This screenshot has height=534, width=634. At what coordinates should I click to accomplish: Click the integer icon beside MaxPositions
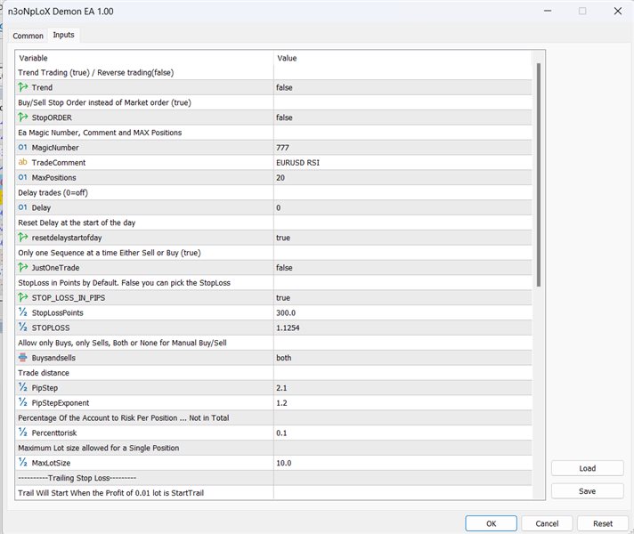[x=22, y=177]
